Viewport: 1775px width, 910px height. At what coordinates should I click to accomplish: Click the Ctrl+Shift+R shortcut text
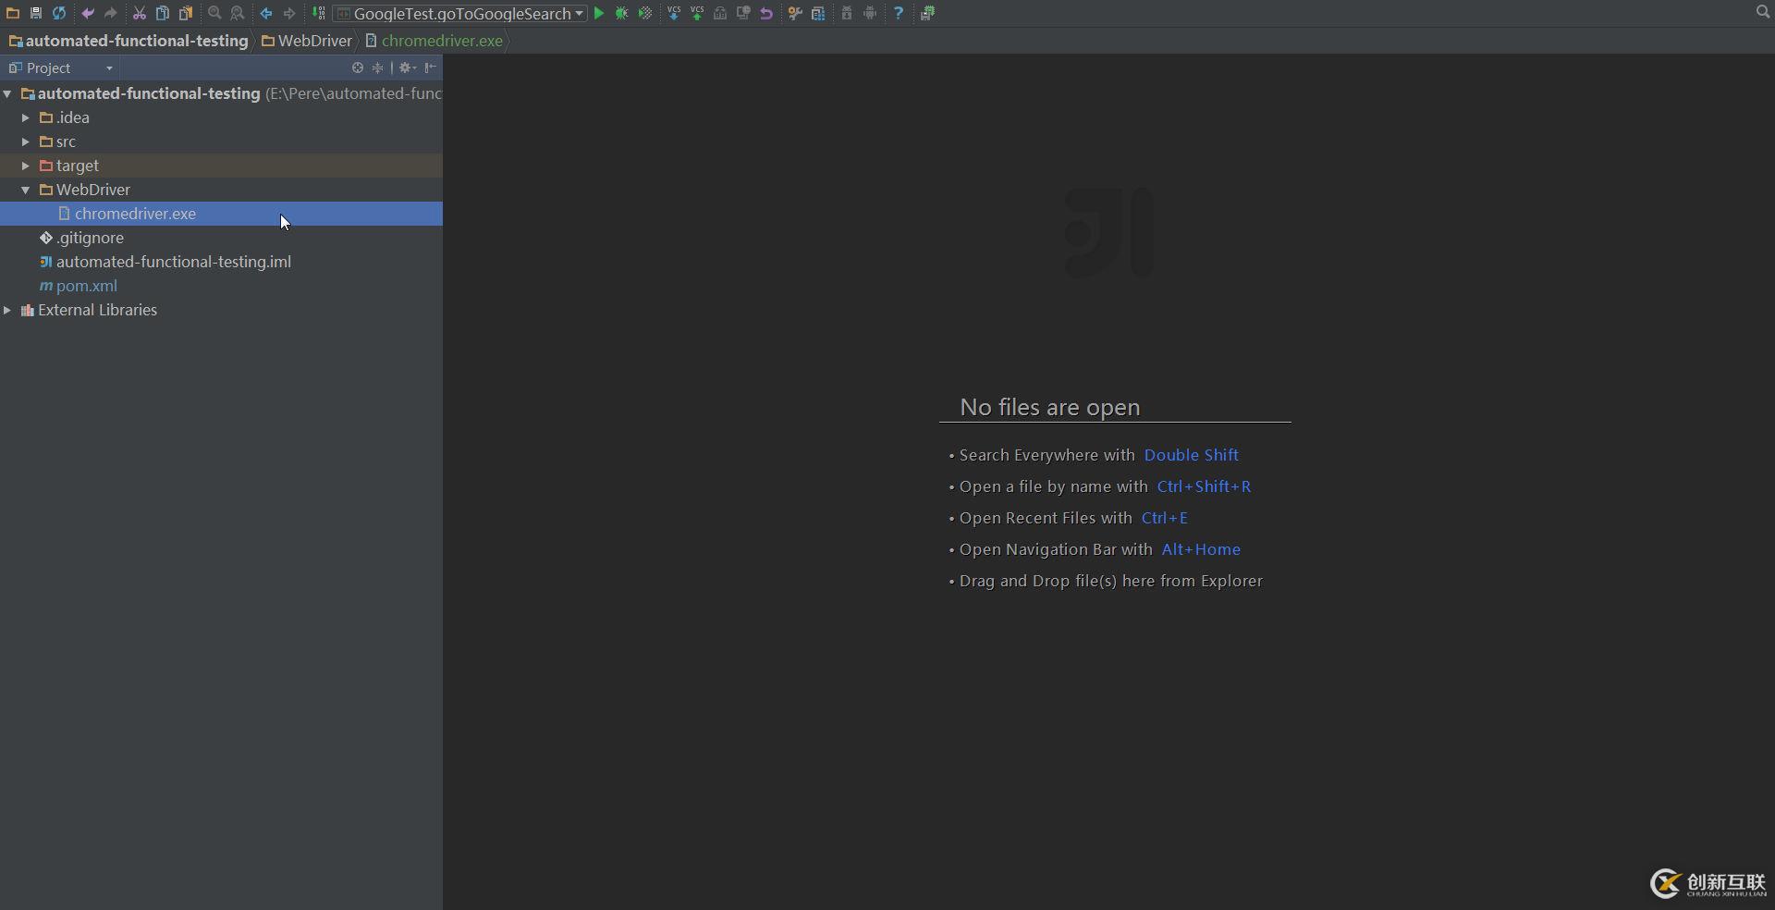(x=1204, y=486)
